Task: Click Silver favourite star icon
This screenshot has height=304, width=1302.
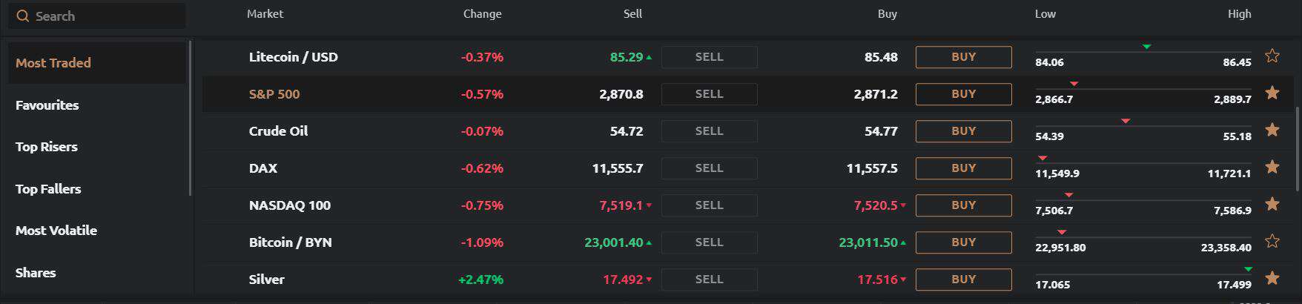Action: tap(1272, 278)
